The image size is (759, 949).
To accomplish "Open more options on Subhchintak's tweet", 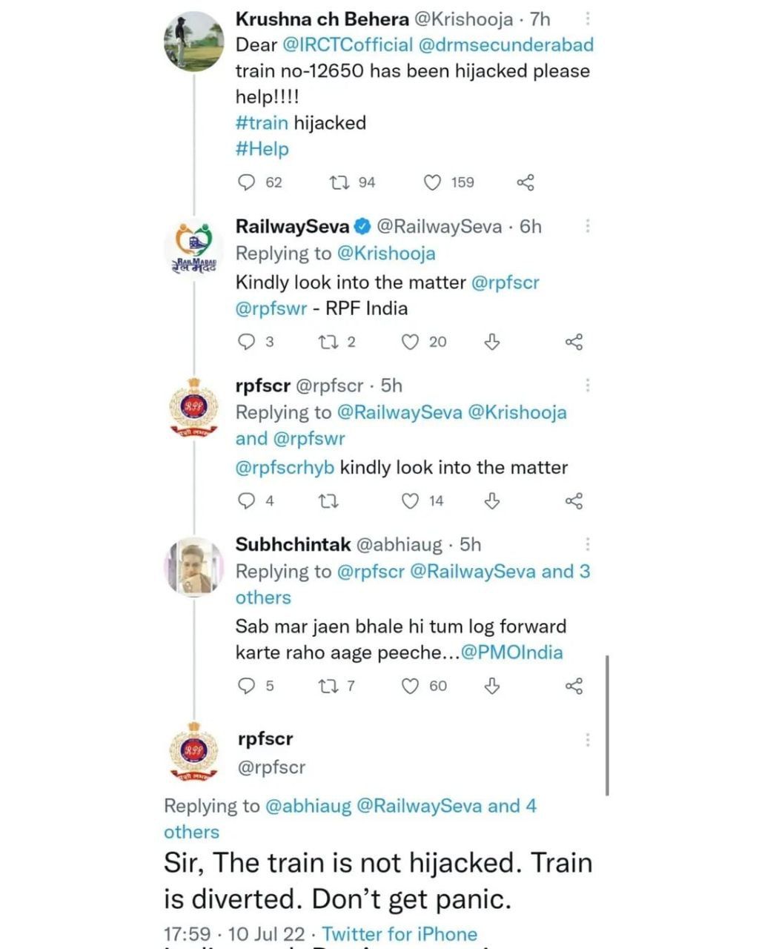I will (x=588, y=545).
